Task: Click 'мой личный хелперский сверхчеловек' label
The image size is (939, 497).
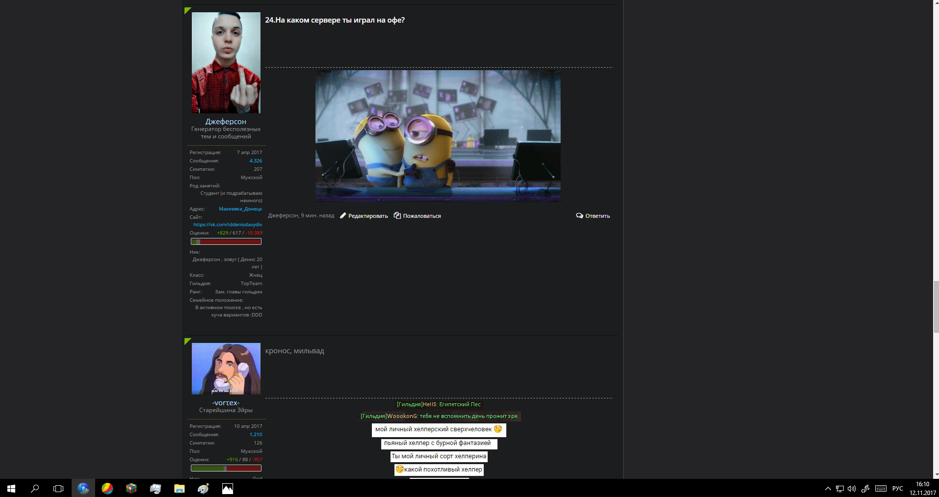Action: click(439, 429)
